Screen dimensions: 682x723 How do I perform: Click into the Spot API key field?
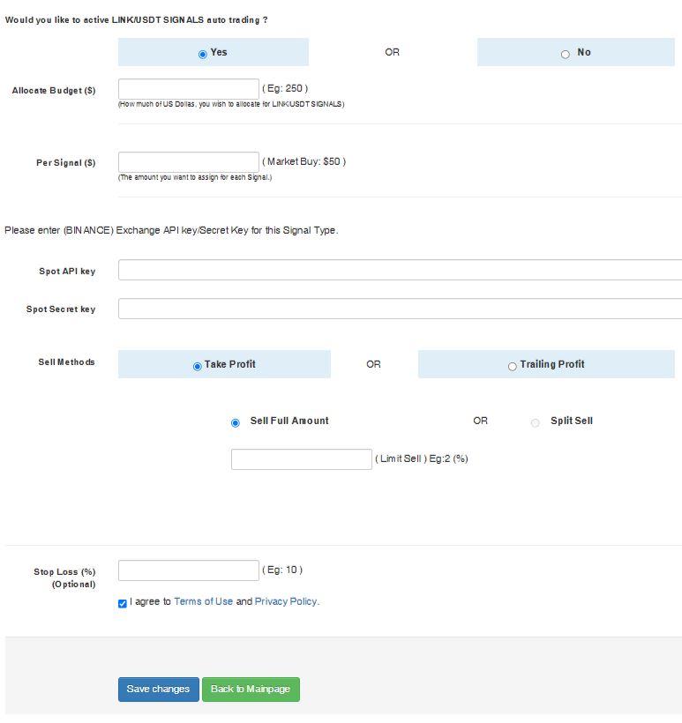pyautogui.click(x=400, y=270)
